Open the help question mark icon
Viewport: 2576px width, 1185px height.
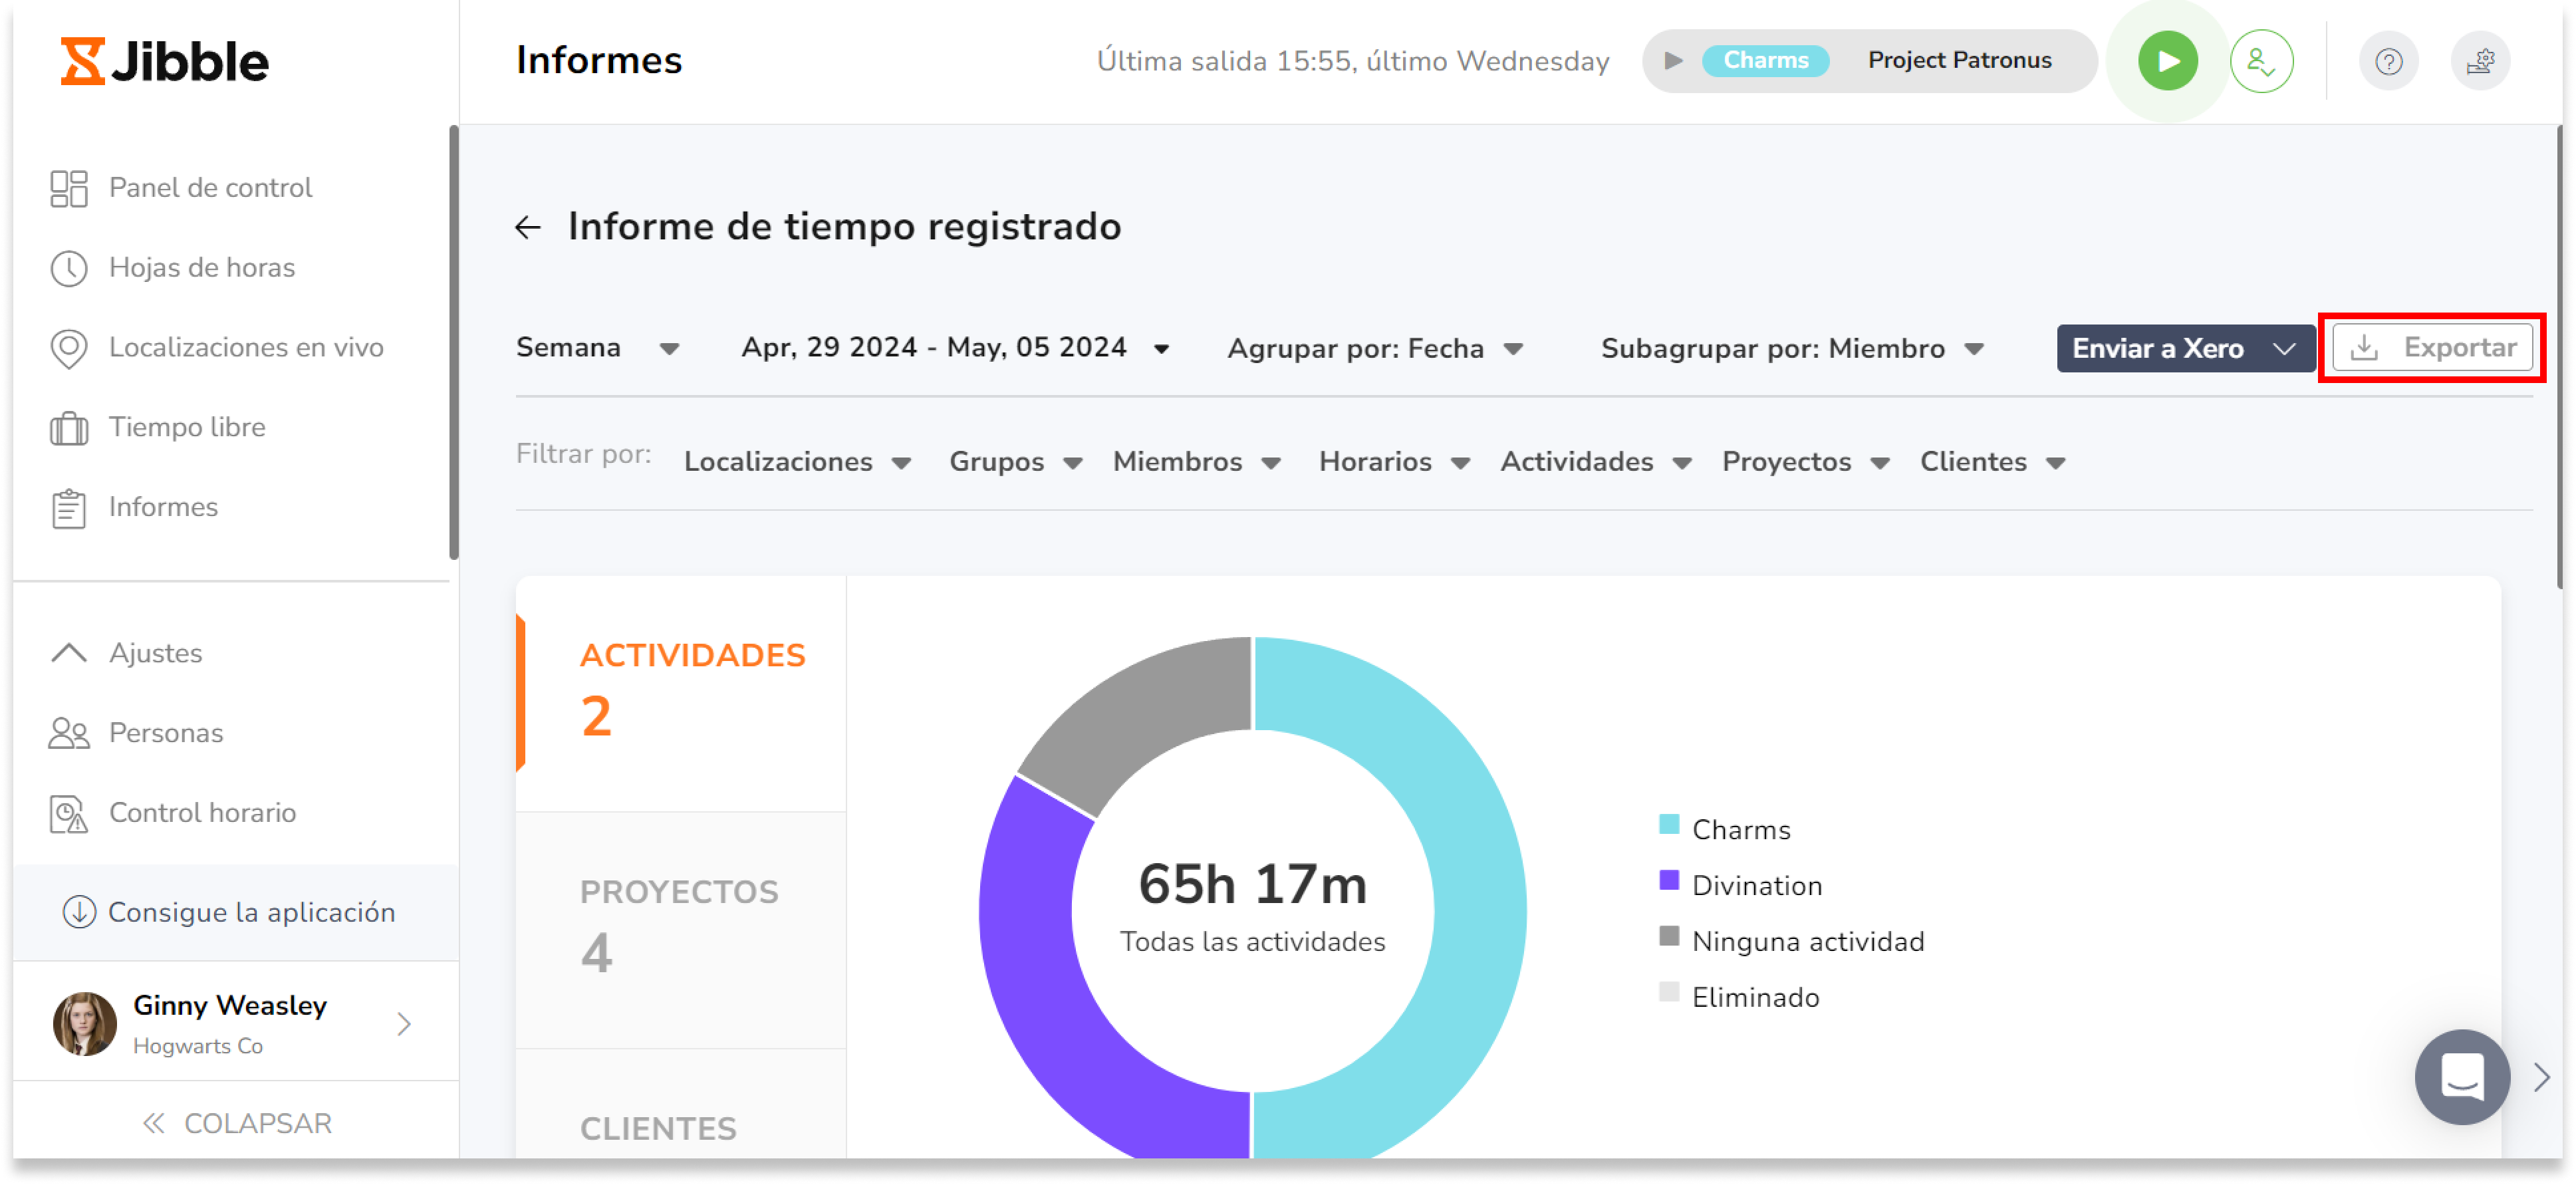2389,62
